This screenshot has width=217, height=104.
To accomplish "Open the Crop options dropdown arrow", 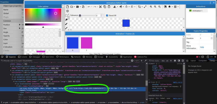I will click(x=142, y=7).
